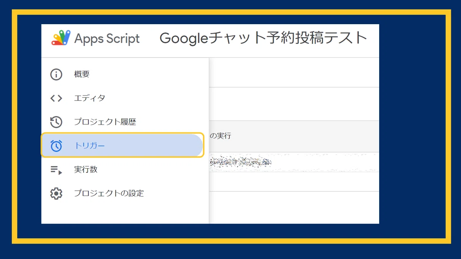This screenshot has height=259, width=461.
Task: Click the executions list play icon
Action: tap(56, 170)
